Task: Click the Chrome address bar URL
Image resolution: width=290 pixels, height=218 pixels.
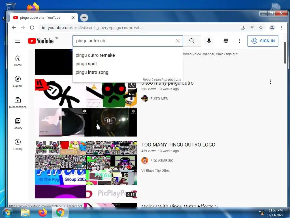Action: (x=95, y=28)
